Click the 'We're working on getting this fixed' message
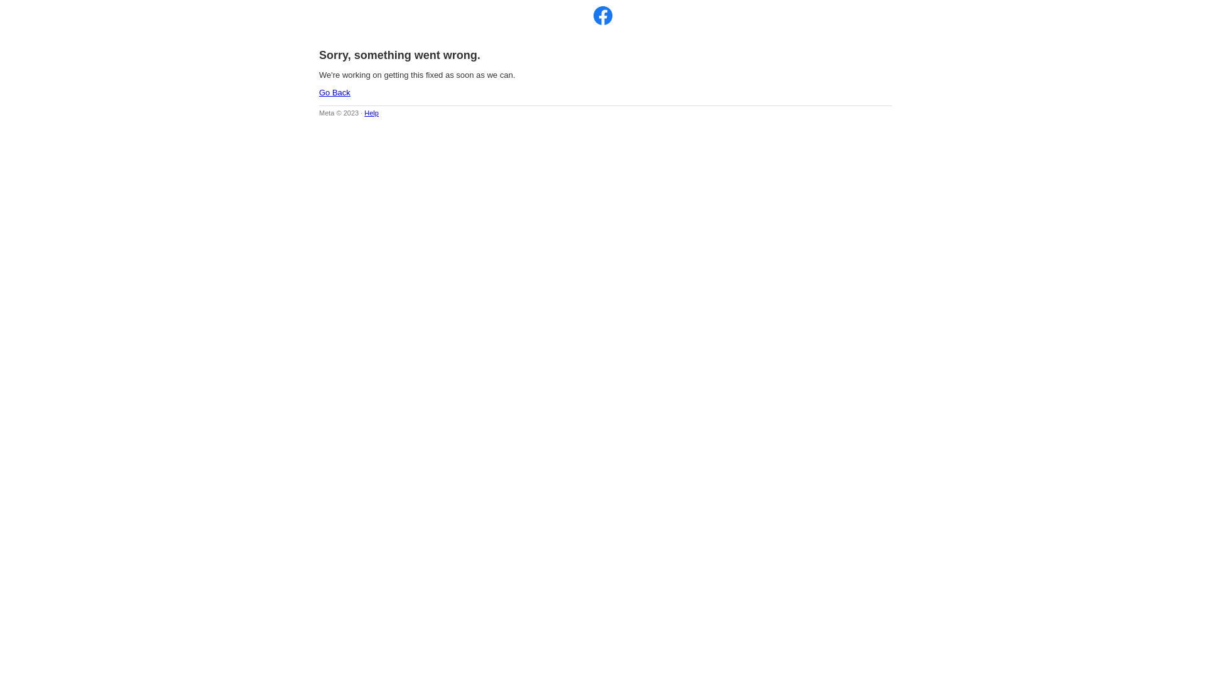 (417, 75)
